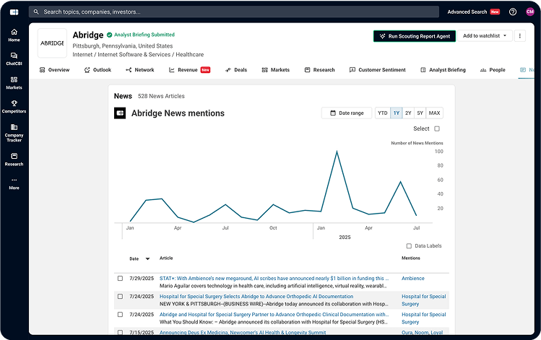Expand the Add to watchlist dropdown

(485, 36)
